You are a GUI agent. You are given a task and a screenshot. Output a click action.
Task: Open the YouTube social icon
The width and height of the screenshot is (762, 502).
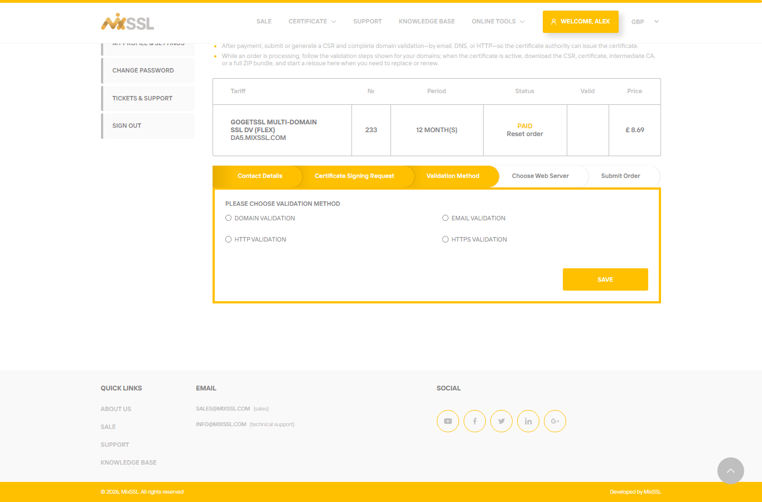(448, 421)
